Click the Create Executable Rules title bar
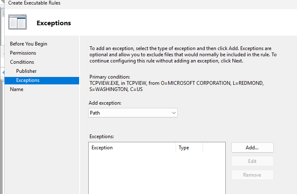This screenshot has width=297, height=194. pyautogui.click(x=34, y=3)
